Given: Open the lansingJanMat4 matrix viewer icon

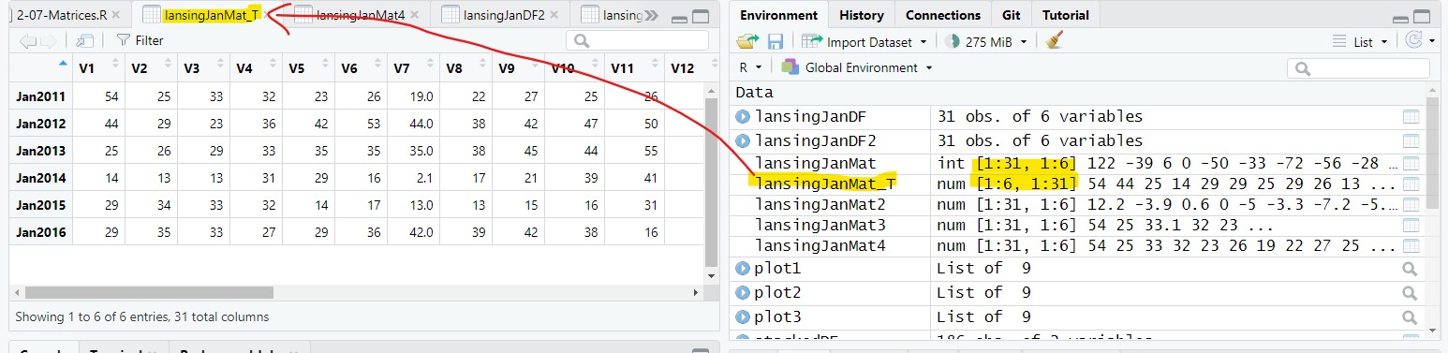Looking at the screenshot, I should pos(1411,246).
